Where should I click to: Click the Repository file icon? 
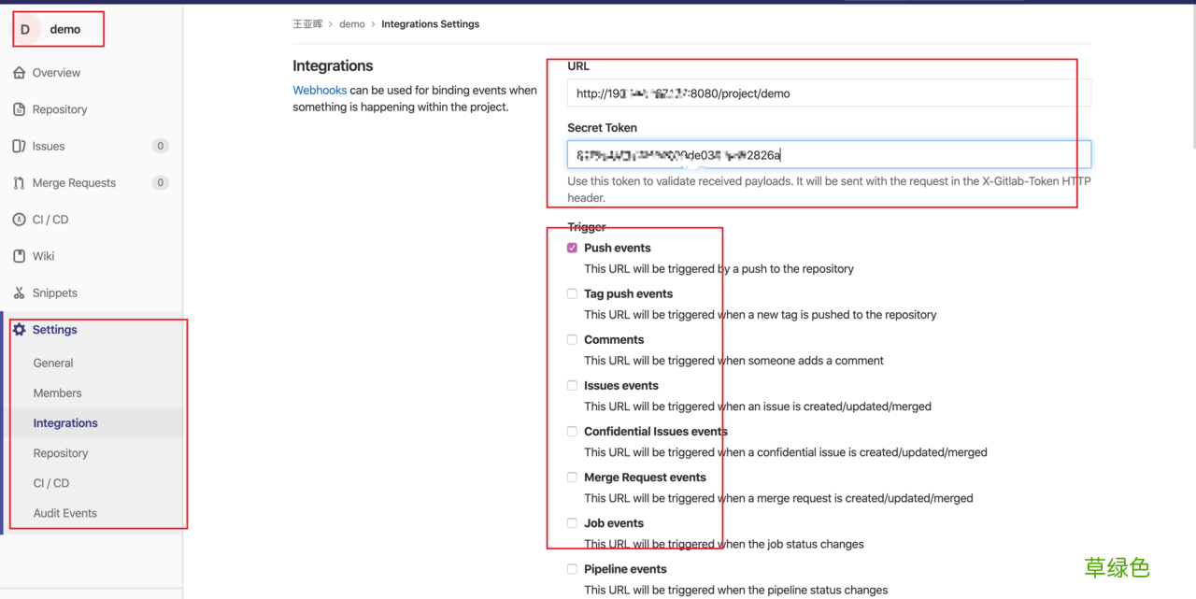(19, 109)
